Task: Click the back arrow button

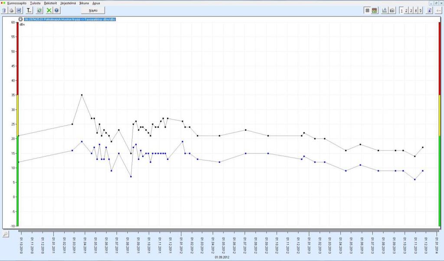Action: pyautogui.click(x=439, y=10)
